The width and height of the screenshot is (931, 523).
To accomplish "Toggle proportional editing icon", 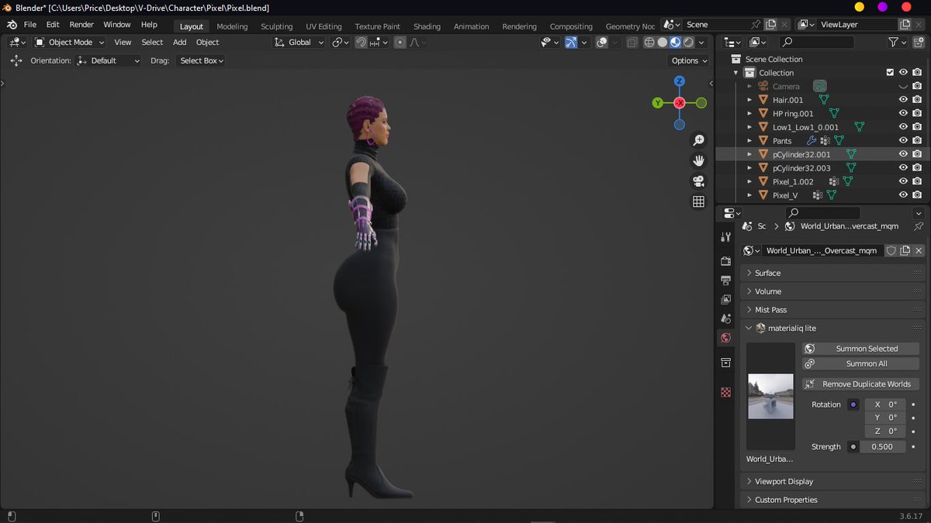I will coord(400,43).
